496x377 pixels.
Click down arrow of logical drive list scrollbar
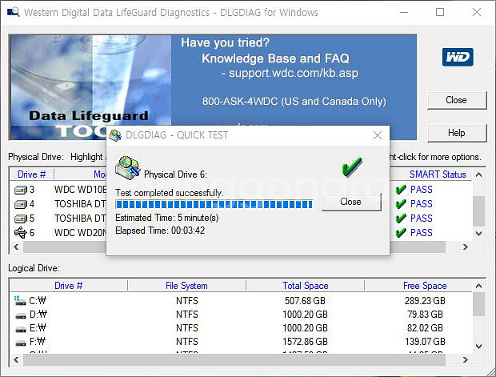479,346
